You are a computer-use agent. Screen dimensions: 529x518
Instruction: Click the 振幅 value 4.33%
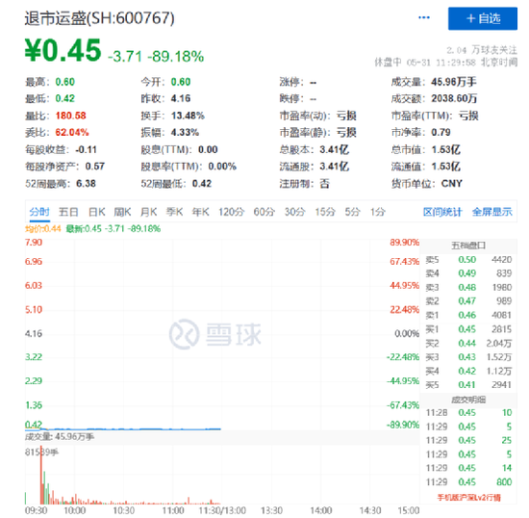[x=185, y=132]
